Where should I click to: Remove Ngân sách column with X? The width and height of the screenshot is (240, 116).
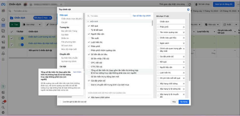click(x=184, y=43)
